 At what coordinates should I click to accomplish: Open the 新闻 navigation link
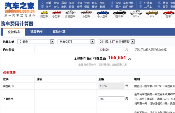click(x=49, y=3)
